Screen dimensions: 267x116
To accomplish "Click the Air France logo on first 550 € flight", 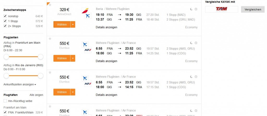I will pos(88,50).
